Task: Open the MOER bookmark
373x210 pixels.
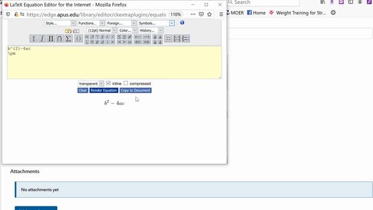Action: coord(235,13)
